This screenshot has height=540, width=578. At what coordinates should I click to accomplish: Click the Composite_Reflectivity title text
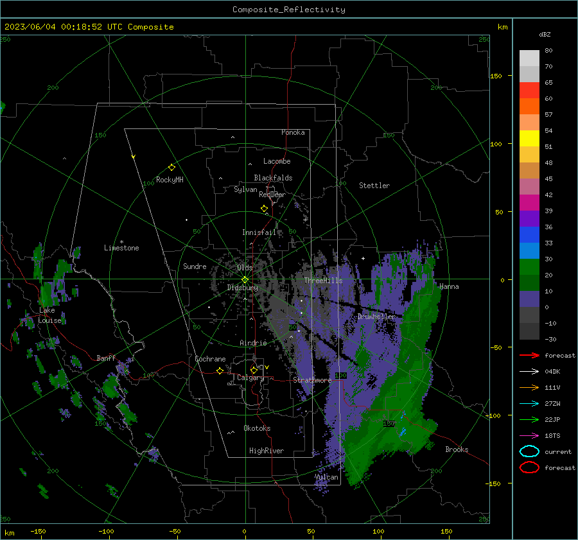[x=288, y=10]
